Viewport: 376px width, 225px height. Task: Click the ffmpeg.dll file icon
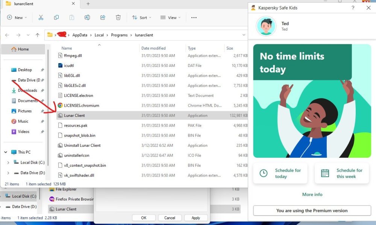pos(60,55)
